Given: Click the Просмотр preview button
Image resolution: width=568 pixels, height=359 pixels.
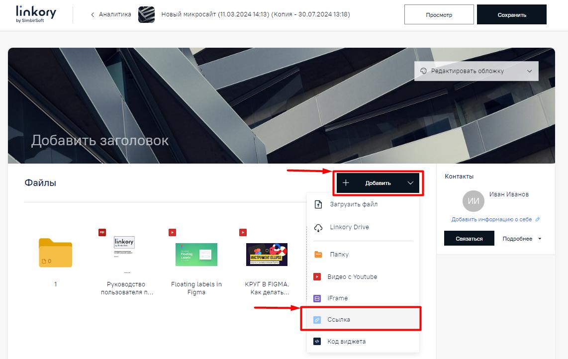Looking at the screenshot, I should tap(439, 15).
